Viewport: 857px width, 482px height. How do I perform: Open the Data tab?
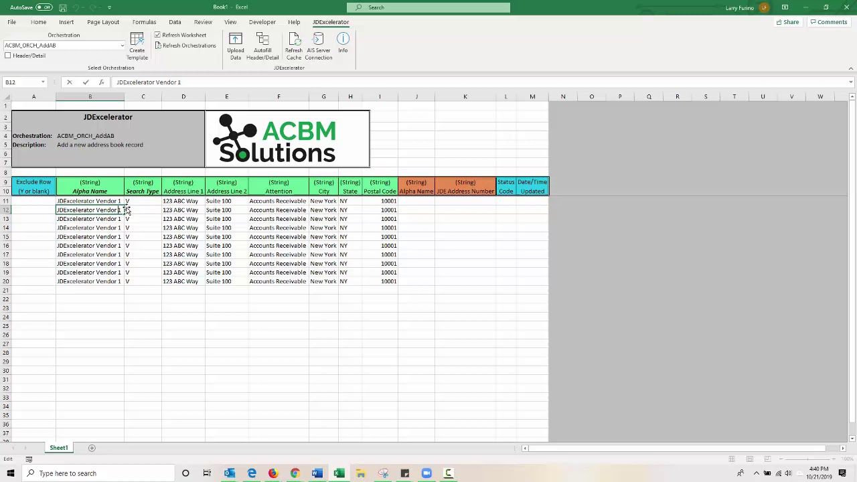tap(175, 22)
